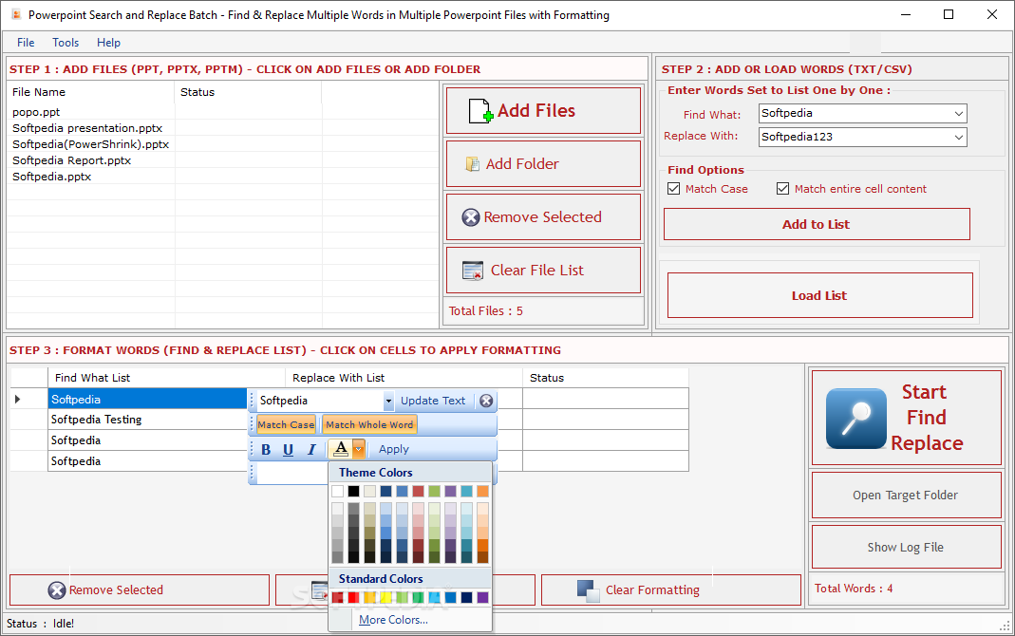Image resolution: width=1015 pixels, height=636 pixels.
Task: Open the File menu
Action: click(26, 43)
